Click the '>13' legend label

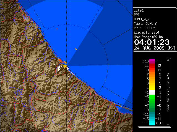pyautogui.click(x=146, y=61)
